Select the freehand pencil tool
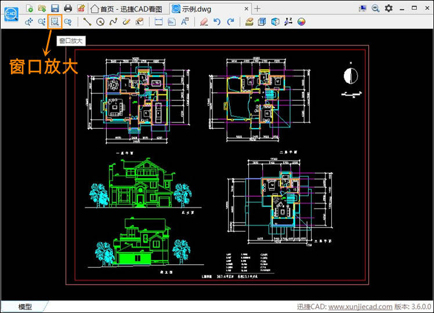The image size is (434, 313). point(126,22)
